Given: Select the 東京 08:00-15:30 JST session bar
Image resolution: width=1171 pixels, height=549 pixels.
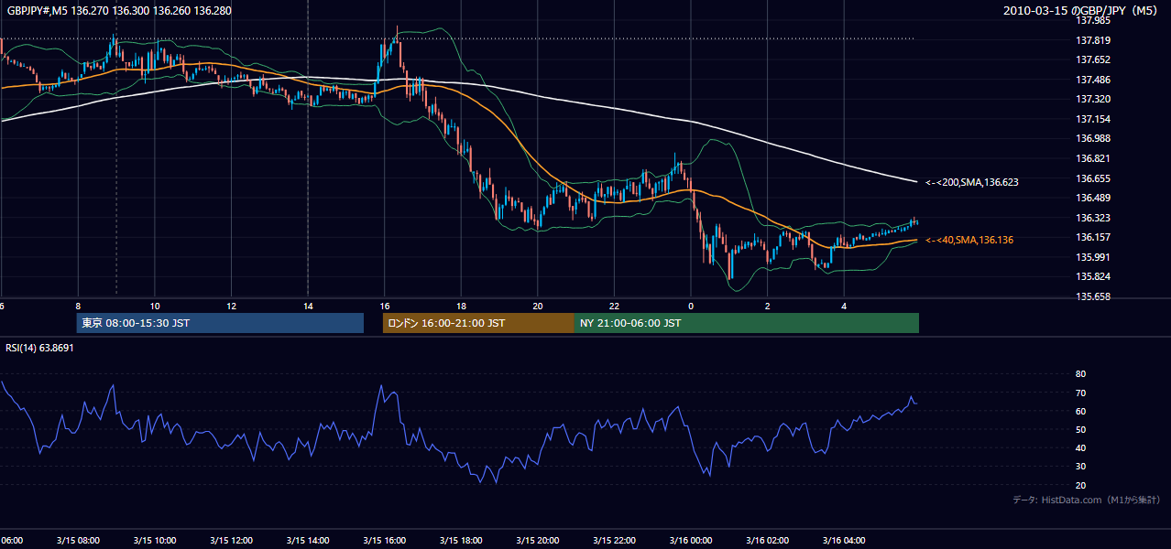Looking at the screenshot, I should (220, 323).
